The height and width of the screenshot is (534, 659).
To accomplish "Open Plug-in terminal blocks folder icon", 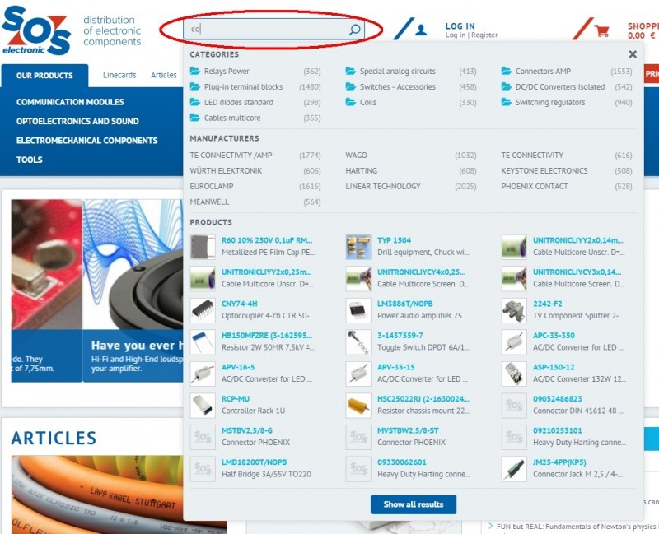I will coord(195,86).
